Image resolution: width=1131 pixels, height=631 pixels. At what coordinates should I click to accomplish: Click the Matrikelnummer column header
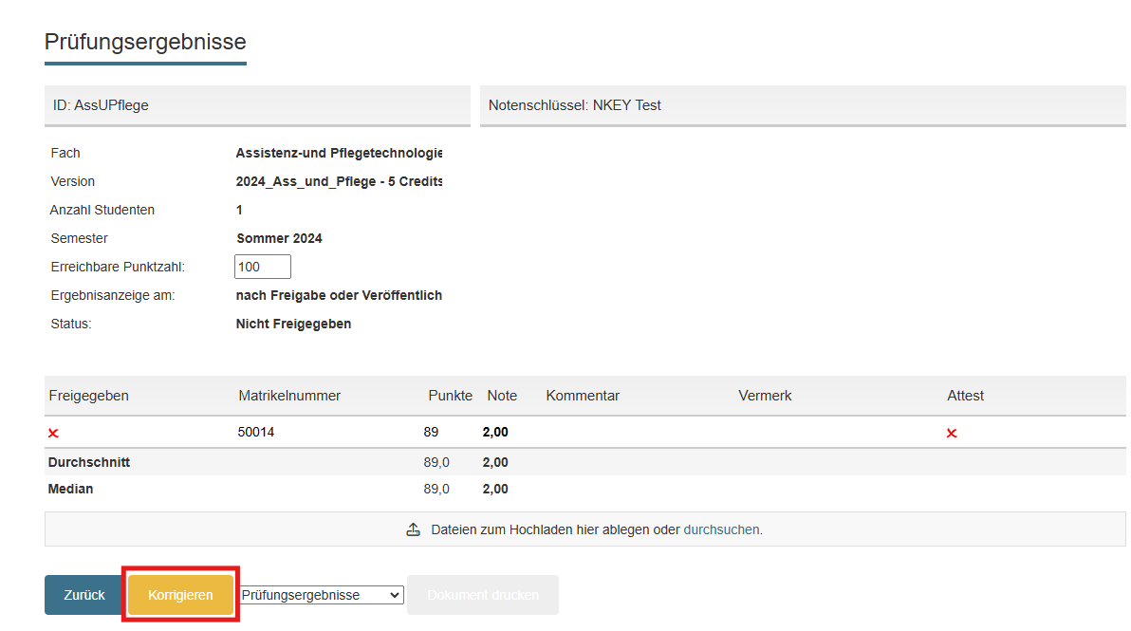pos(289,396)
